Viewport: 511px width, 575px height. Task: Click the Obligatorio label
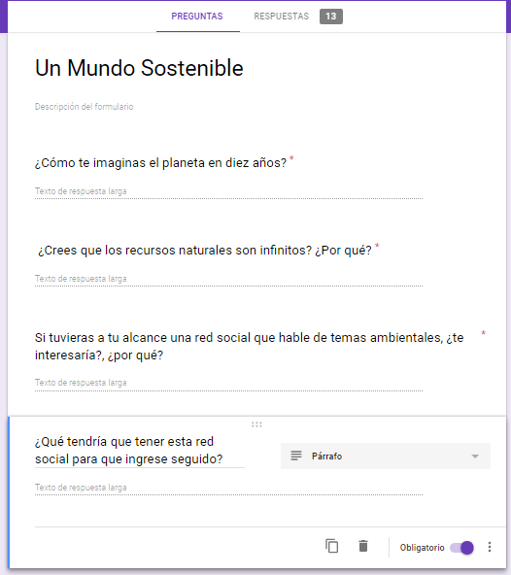pos(422,548)
